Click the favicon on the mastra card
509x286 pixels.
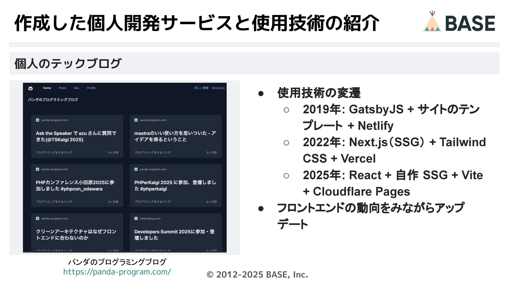tap(136, 120)
